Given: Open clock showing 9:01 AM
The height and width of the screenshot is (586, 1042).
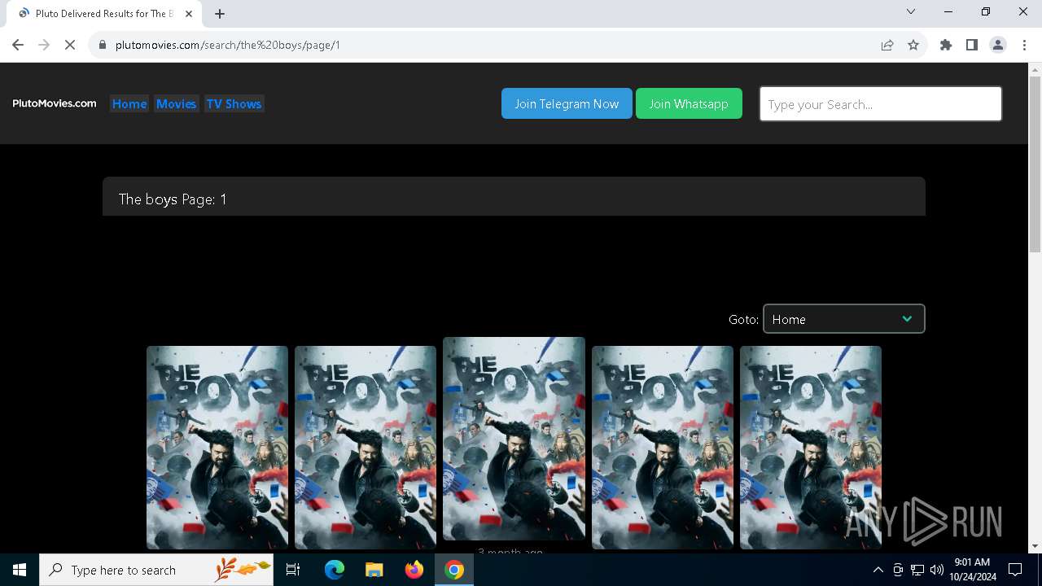Looking at the screenshot, I should click(973, 570).
